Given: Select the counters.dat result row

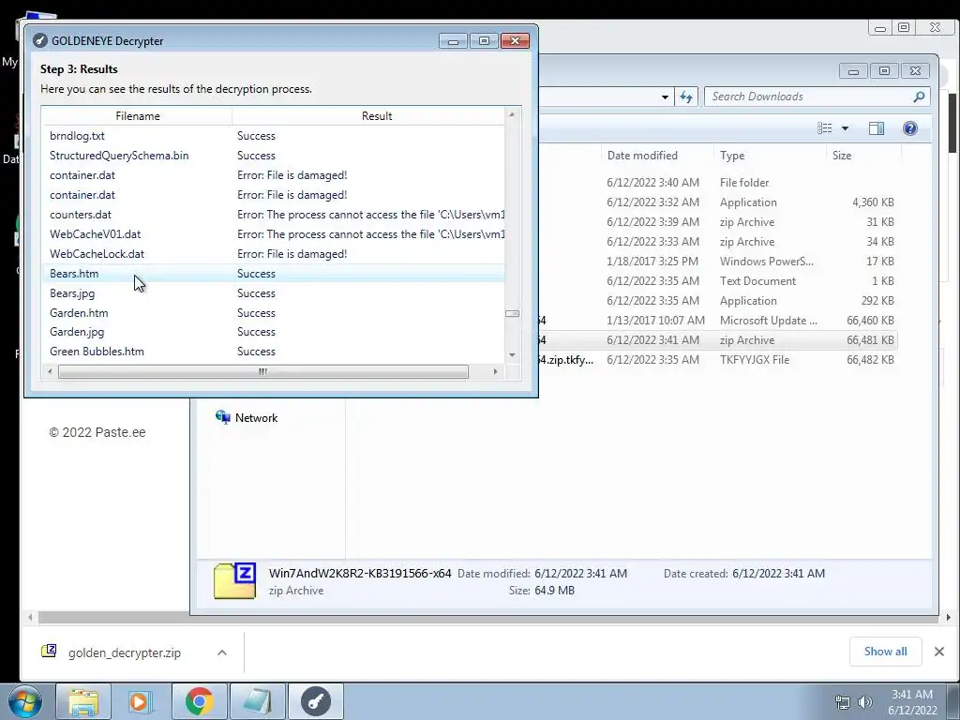Looking at the screenshot, I should point(274,215).
